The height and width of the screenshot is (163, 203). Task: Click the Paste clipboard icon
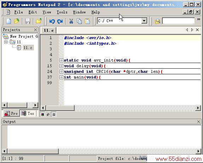click(87, 21)
